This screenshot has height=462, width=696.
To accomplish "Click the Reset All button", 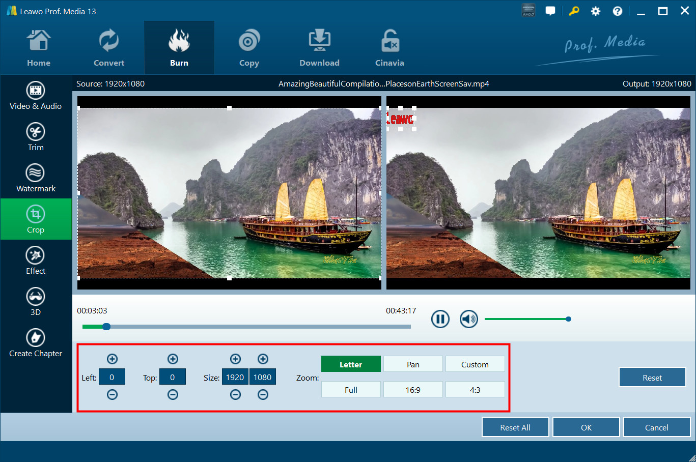I will 515,427.
